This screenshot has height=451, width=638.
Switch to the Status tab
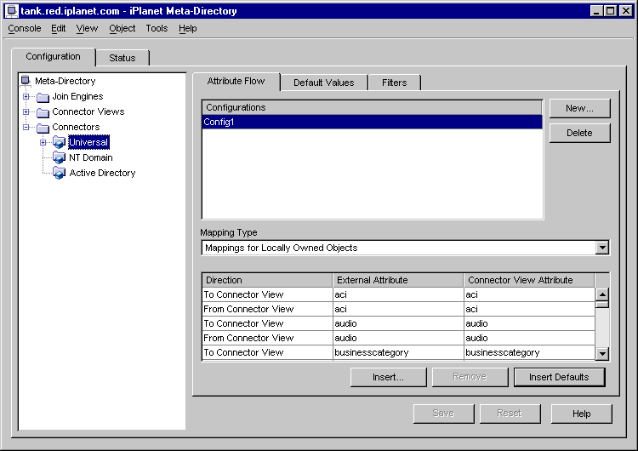[x=122, y=58]
